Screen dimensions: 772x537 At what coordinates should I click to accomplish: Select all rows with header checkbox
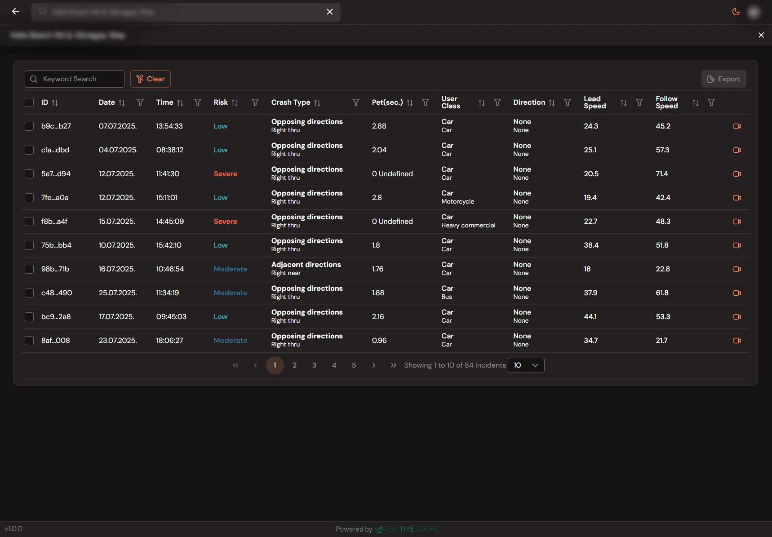pyautogui.click(x=29, y=103)
